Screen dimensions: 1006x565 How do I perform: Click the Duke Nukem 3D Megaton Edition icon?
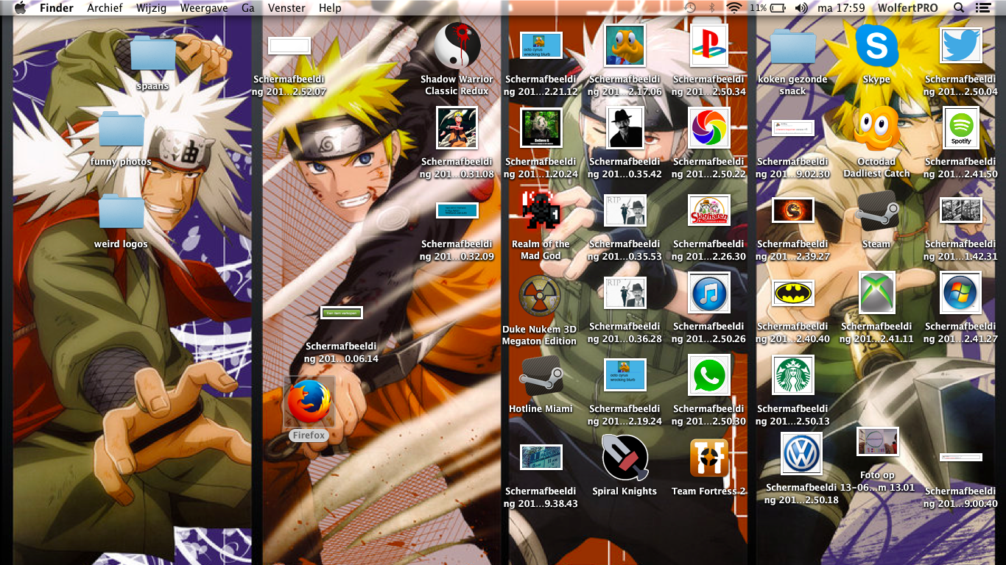(x=540, y=295)
